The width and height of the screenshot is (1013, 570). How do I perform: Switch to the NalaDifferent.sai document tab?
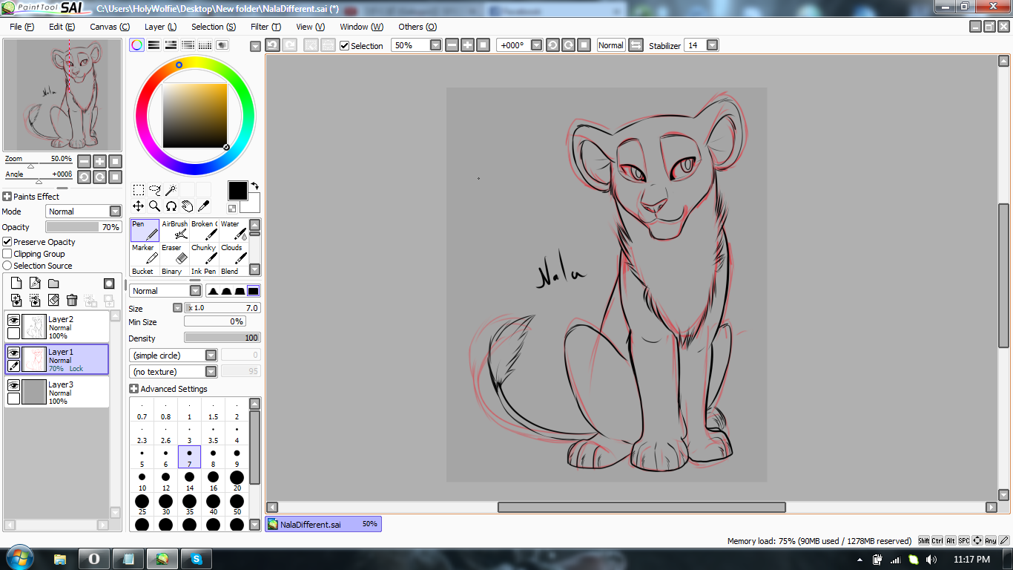[323, 524]
